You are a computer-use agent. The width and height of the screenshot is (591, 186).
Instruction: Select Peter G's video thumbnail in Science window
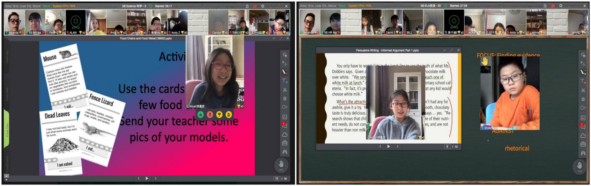point(55,22)
